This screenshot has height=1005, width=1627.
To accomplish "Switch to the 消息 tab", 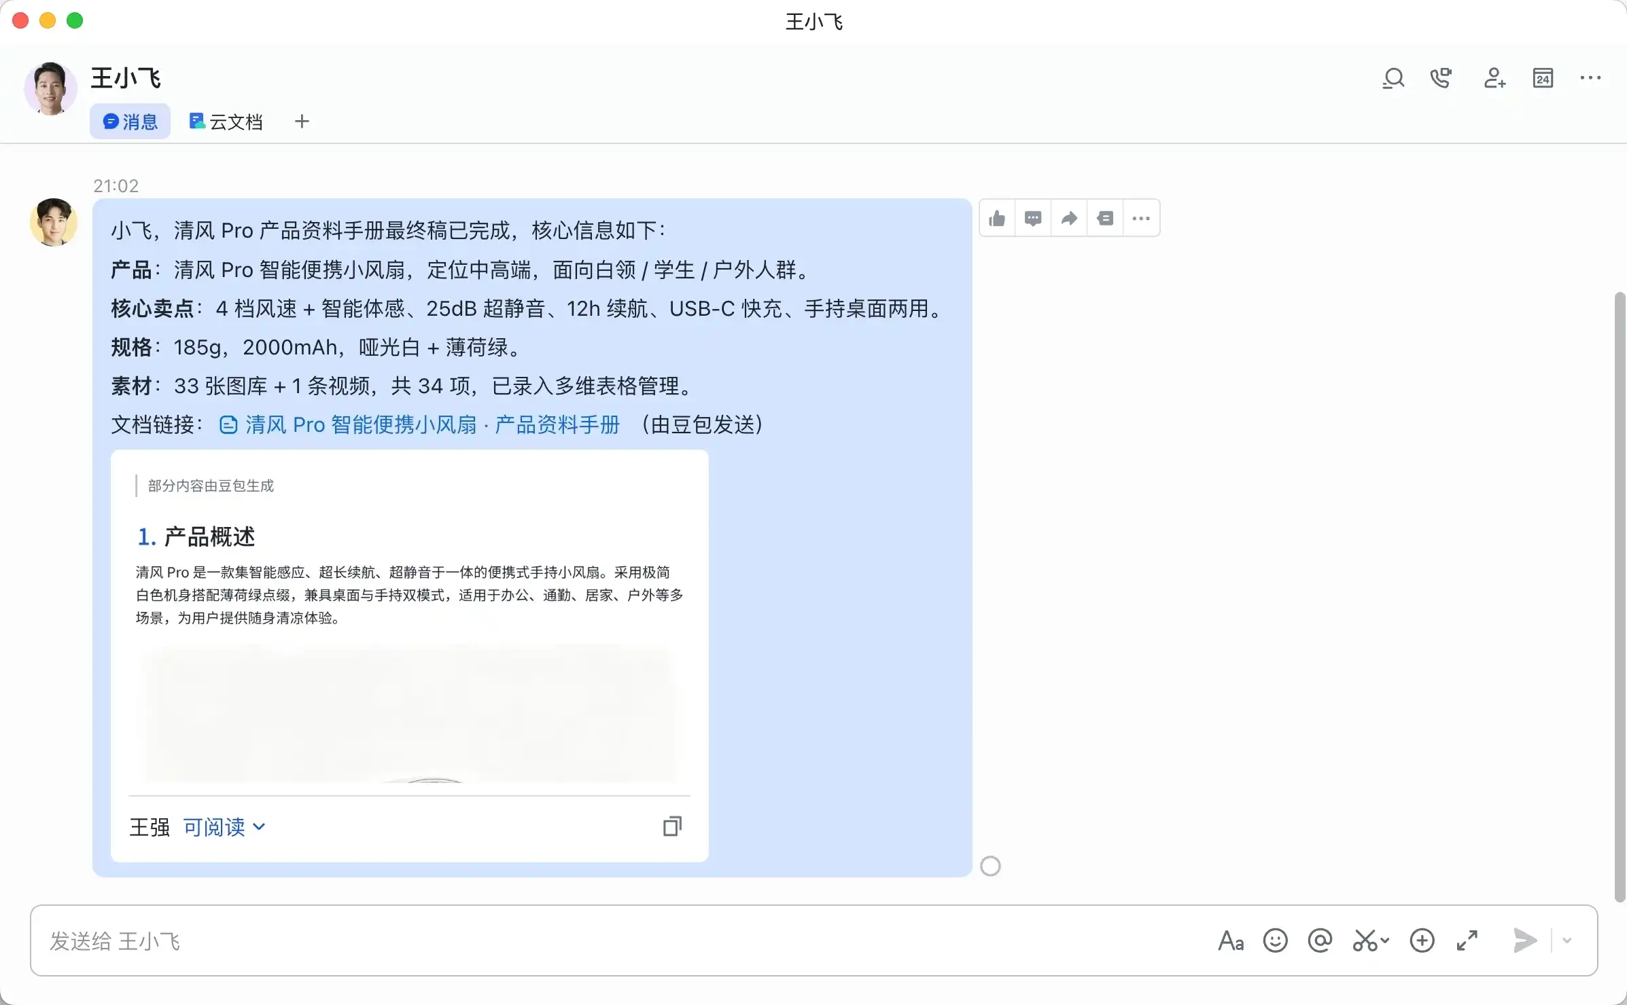I will (130, 122).
